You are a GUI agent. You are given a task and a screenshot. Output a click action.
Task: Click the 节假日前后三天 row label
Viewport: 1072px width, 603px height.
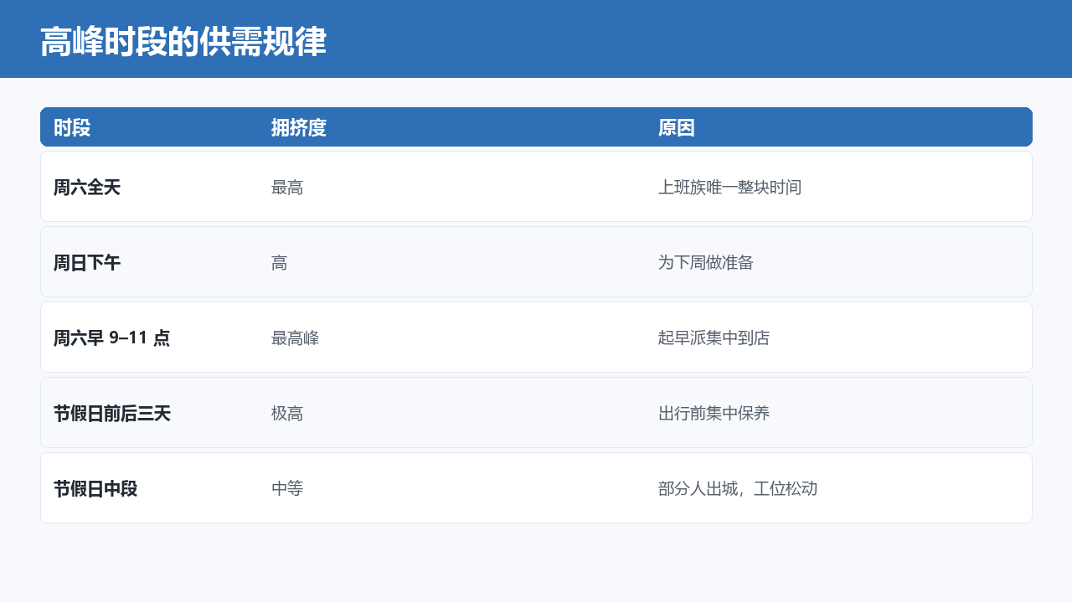click(112, 414)
